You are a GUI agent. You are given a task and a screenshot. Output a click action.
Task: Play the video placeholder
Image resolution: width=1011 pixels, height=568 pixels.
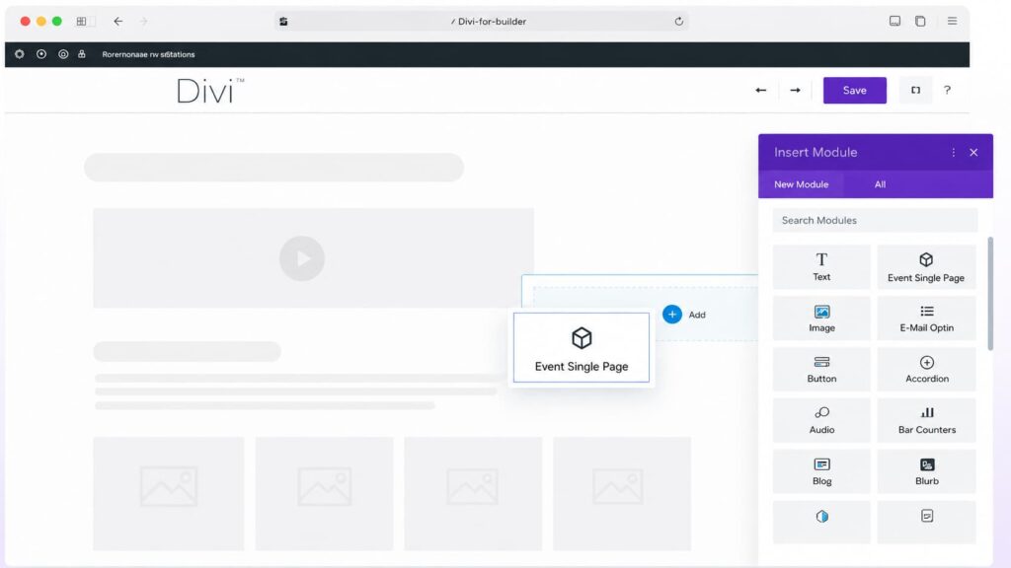coord(302,258)
